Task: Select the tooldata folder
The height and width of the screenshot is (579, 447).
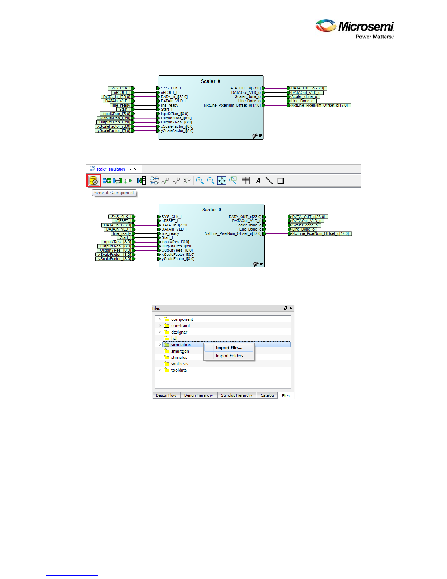Action: click(176, 370)
